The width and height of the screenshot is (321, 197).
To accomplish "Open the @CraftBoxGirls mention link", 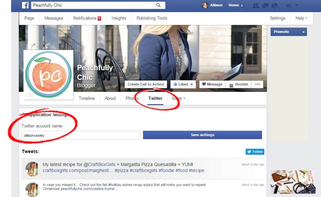I will (99, 164).
